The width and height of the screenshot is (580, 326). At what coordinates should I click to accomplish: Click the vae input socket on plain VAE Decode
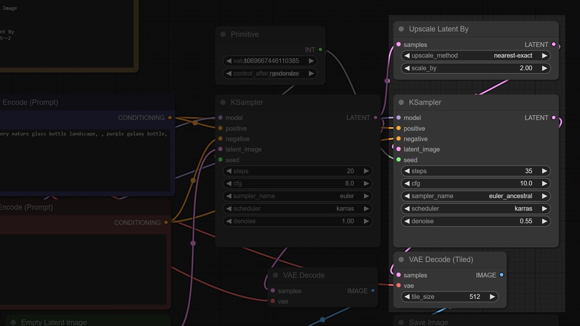(273, 301)
